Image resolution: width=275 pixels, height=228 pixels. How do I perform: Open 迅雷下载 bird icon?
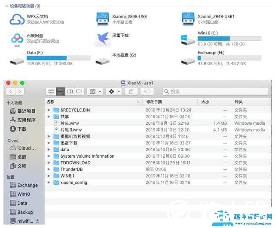coord(103,39)
